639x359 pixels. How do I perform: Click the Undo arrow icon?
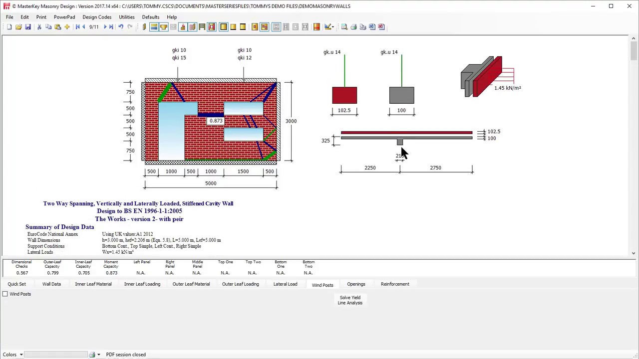pyautogui.click(x=121, y=27)
